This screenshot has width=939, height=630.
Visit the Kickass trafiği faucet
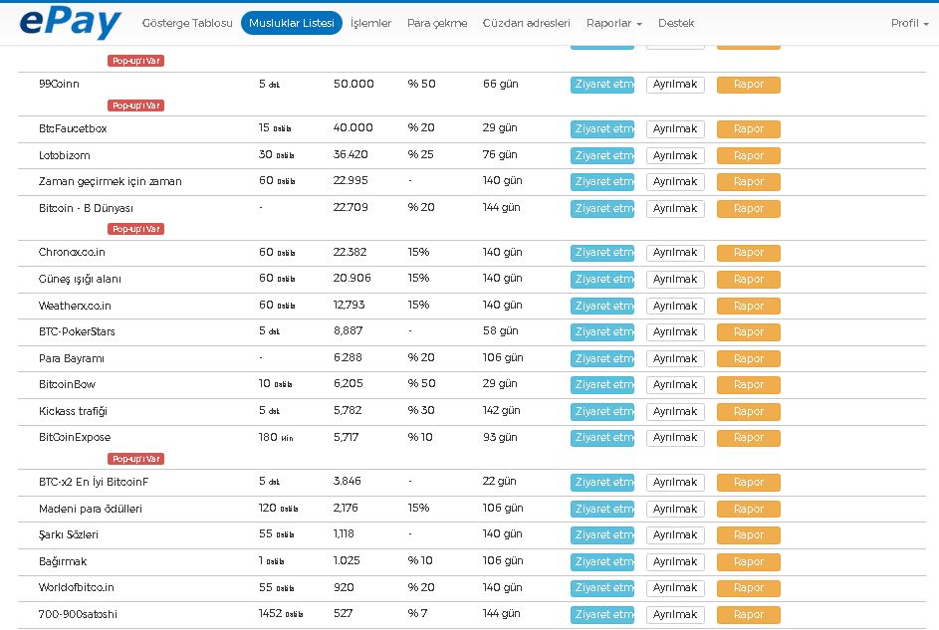(x=601, y=412)
